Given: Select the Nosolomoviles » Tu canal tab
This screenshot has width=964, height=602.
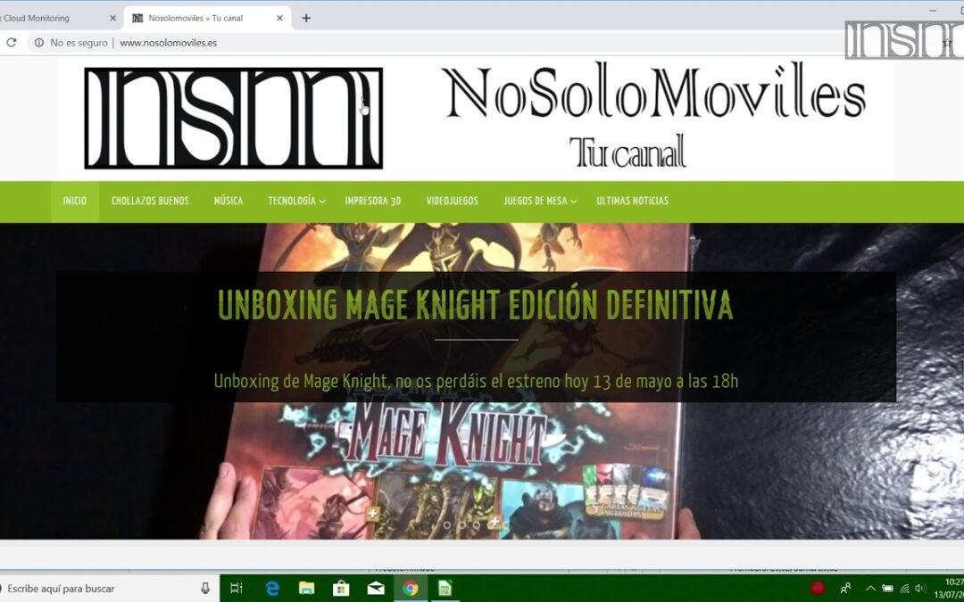Looking at the screenshot, I should [207, 18].
